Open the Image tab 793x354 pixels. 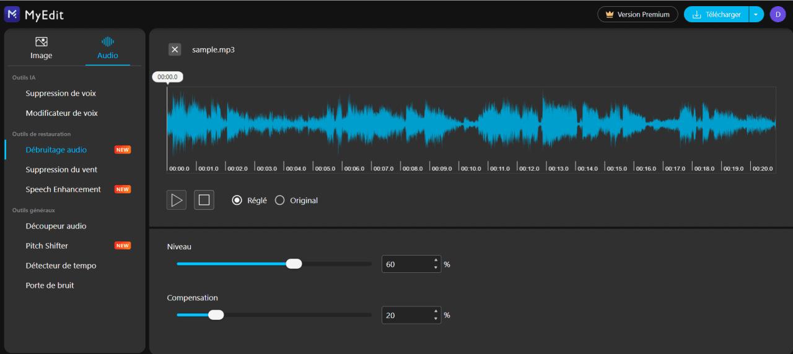coord(42,48)
